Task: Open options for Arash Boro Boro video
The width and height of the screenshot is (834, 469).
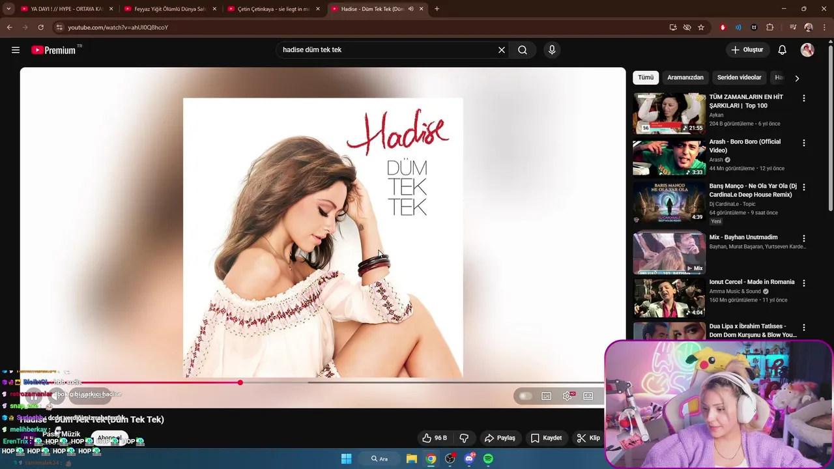Action: [803, 143]
